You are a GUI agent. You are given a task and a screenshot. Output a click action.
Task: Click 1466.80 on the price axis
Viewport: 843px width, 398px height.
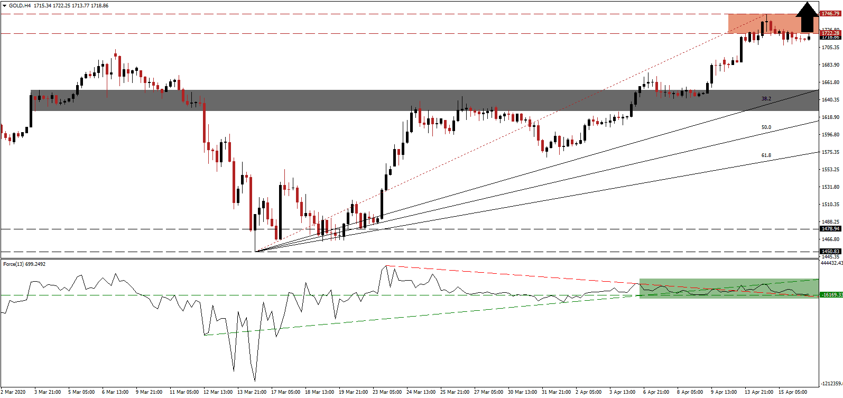(x=830, y=239)
